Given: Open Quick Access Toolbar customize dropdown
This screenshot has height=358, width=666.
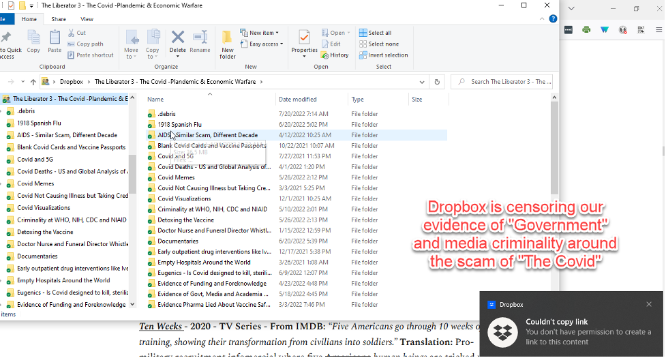Looking at the screenshot, I should click(x=31, y=6).
